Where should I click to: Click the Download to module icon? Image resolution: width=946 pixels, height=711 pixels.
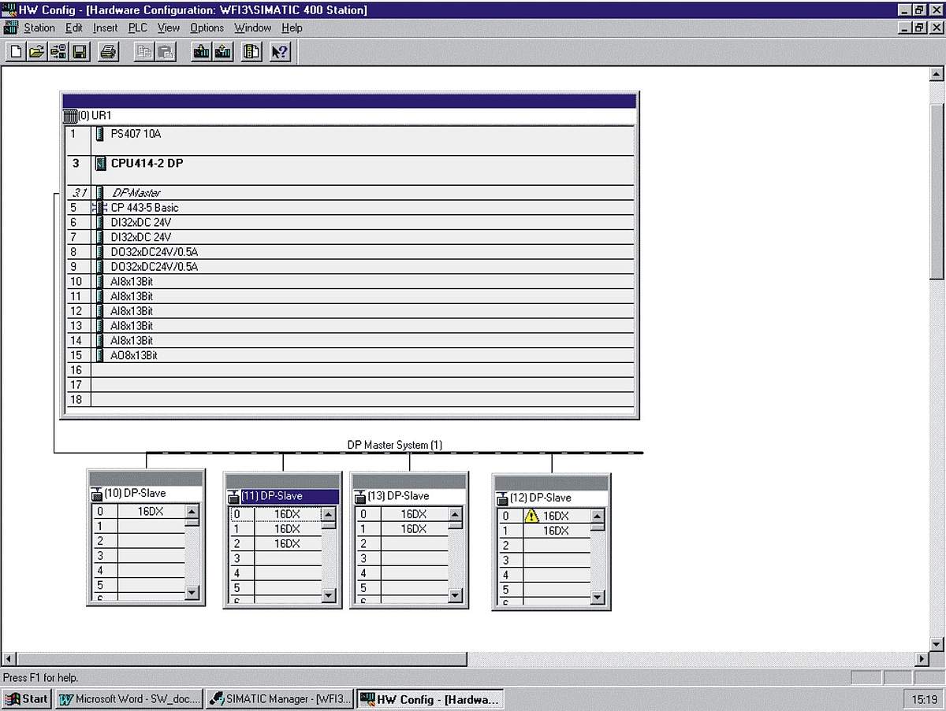(202, 52)
